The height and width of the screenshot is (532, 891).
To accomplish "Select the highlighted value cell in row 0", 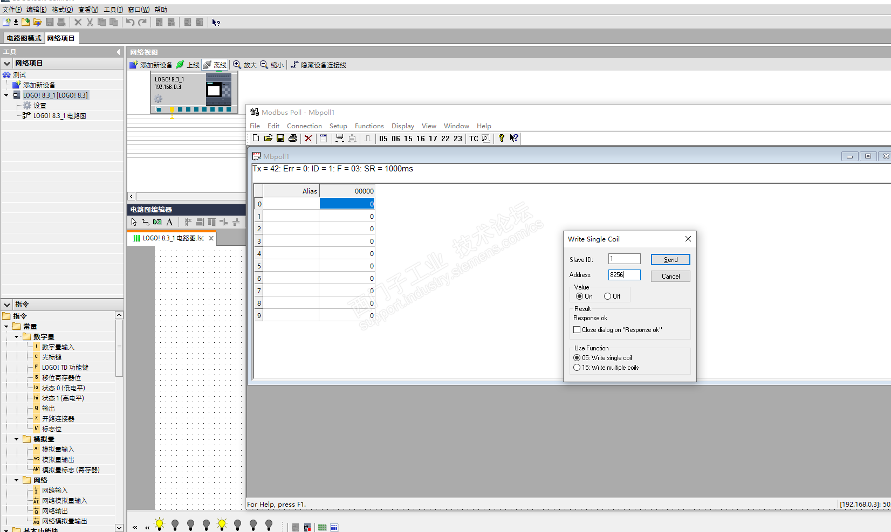I will pos(347,204).
